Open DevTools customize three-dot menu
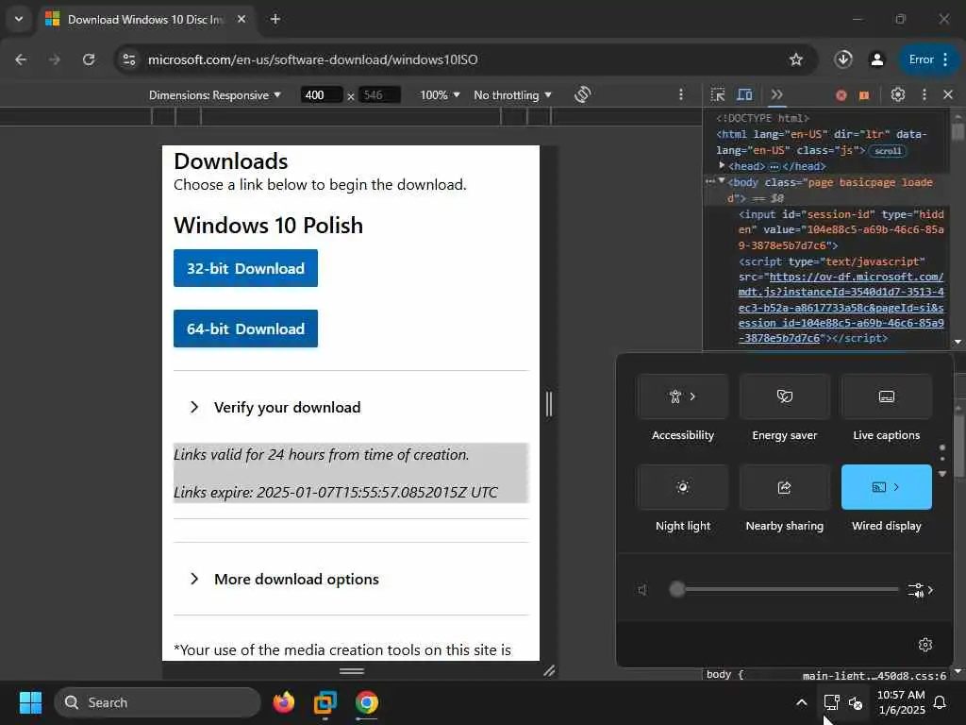 pos(924,94)
